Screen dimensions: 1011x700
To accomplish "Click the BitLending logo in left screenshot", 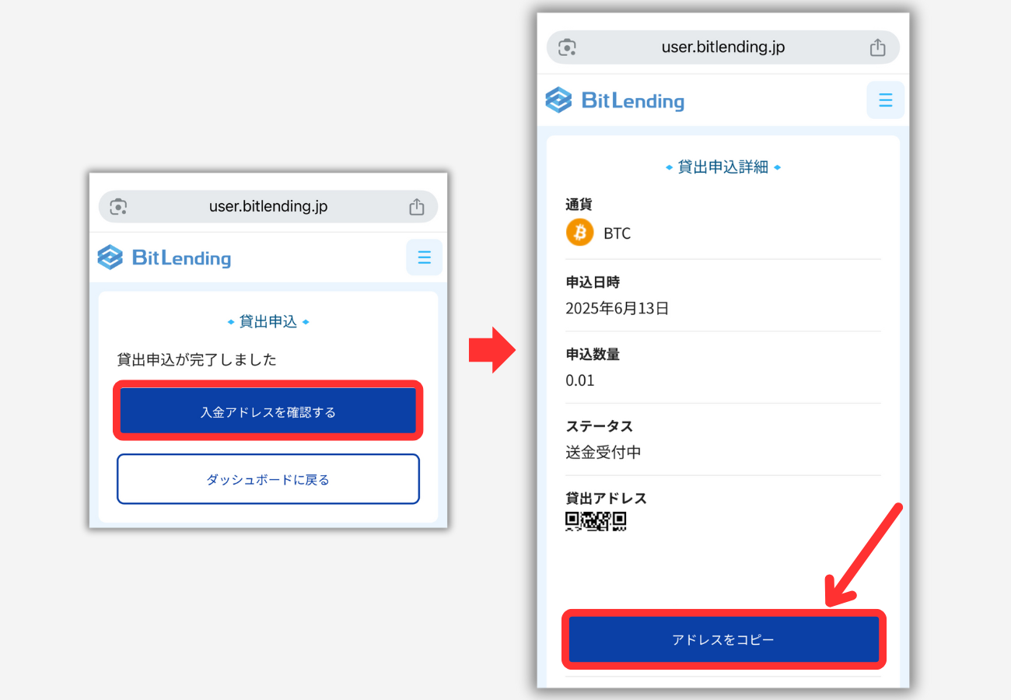I will tap(164, 257).
